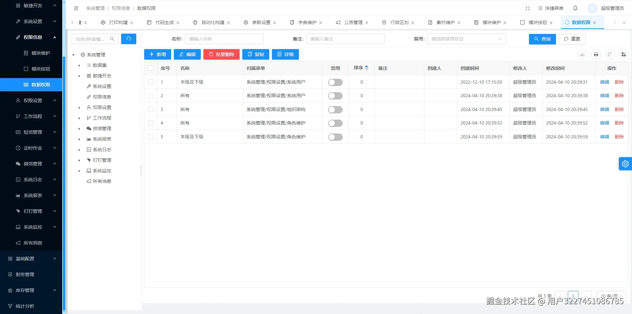Select 权限信息 node in the tree
Image resolution: width=632 pixels, height=314 pixels.
click(102, 97)
